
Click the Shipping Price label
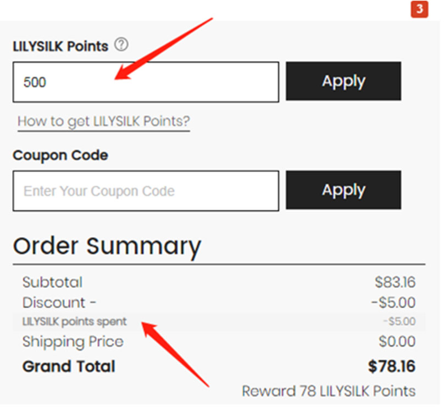(x=73, y=342)
